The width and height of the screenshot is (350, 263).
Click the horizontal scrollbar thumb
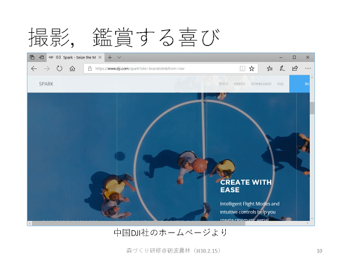(x=139, y=223)
